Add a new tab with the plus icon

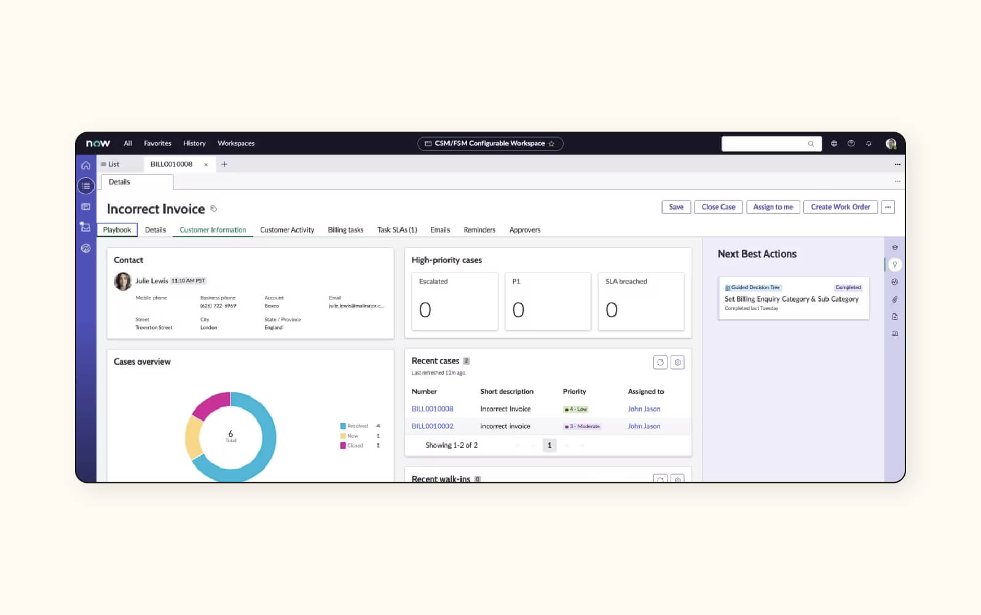coord(224,164)
